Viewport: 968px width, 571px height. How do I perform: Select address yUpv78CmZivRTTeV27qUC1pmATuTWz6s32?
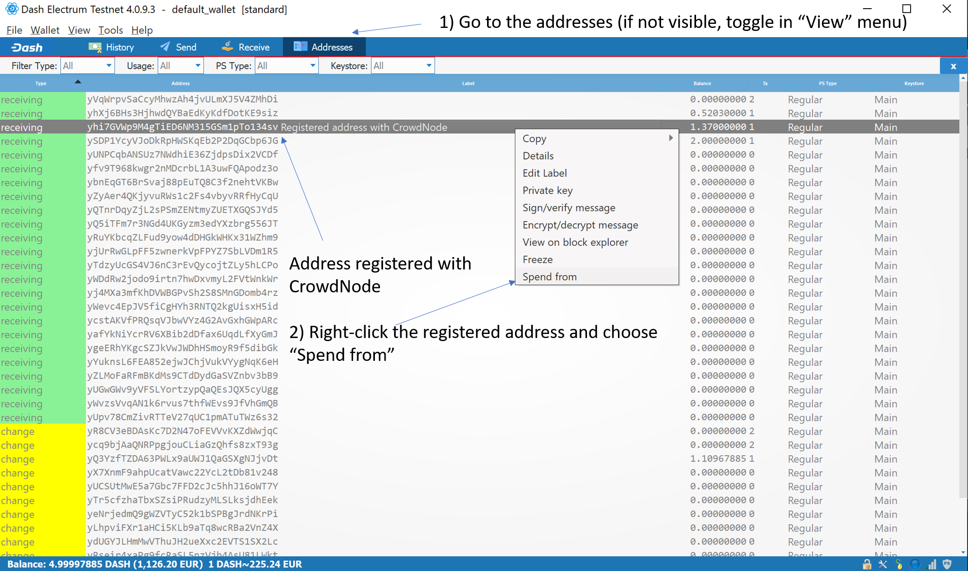pyautogui.click(x=182, y=417)
